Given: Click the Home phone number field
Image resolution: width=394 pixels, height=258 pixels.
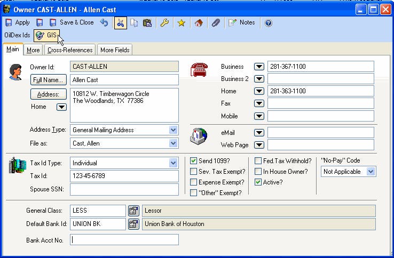Looking at the screenshot, I should [321, 91].
